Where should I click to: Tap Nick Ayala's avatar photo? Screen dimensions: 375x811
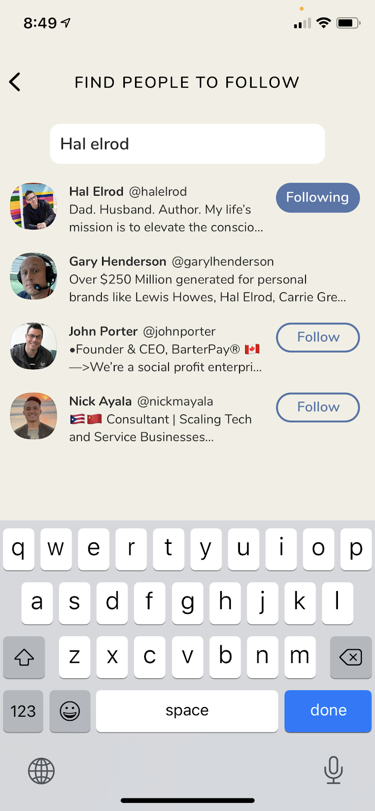coord(33,416)
